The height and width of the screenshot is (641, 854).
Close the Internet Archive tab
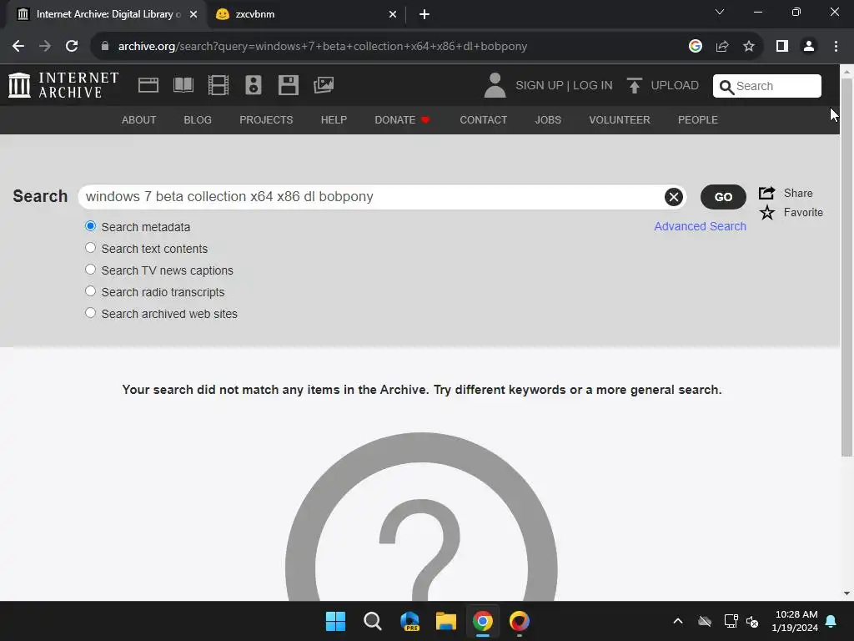coord(193,15)
